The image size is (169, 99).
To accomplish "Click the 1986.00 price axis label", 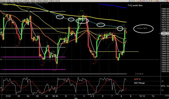I will [x=165, y=9].
